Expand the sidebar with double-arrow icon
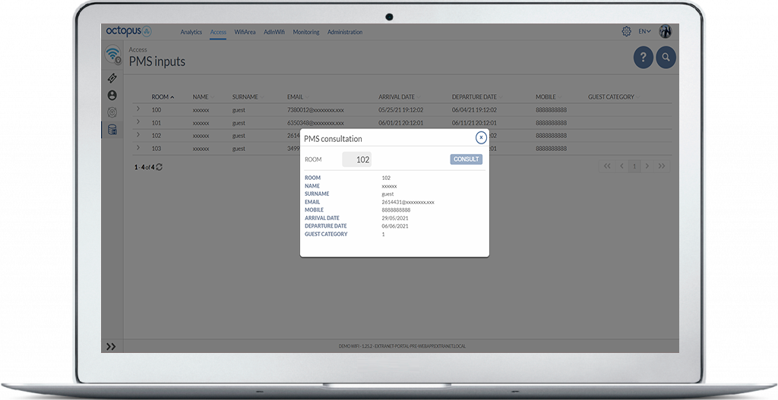 tap(111, 346)
